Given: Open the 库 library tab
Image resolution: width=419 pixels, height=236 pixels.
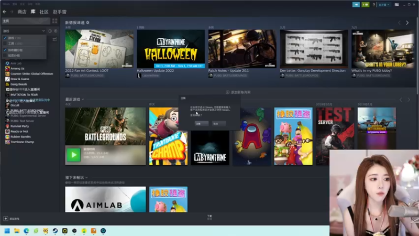Looking at the screenshot, I should [x=33, y=12].
